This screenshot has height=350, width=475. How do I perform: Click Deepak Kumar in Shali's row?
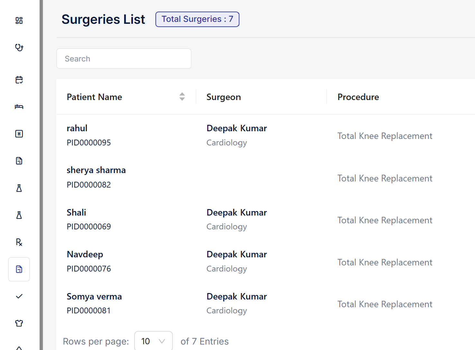(237, 213)
